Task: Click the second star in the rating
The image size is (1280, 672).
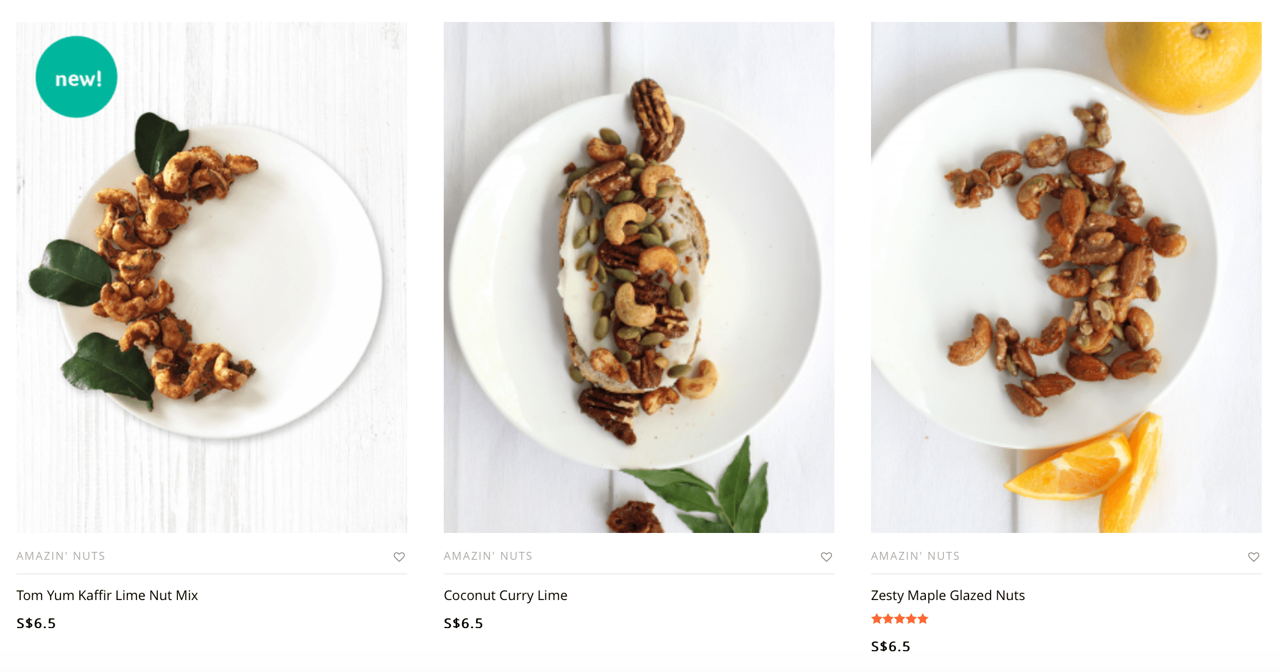Action: [888, 619]
